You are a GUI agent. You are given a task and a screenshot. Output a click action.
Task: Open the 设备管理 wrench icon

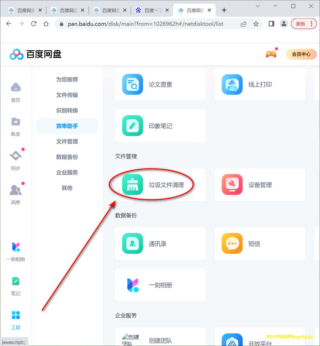(x=232, y=185)
